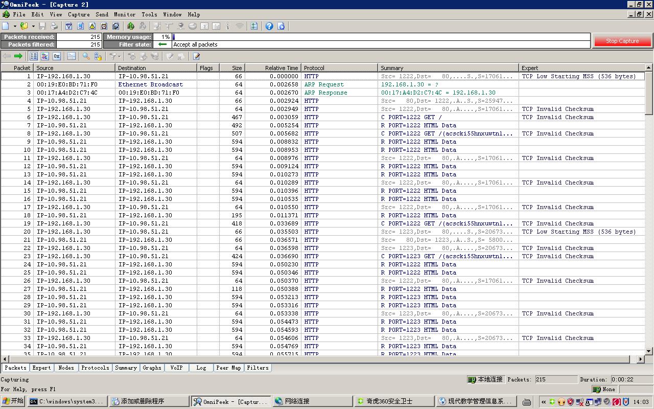Click the 本地连接 adapter icon in status bar
Image resolution: width=654 pixels, height=409 pixels.
pyautogui.click(x=472, y=379)
